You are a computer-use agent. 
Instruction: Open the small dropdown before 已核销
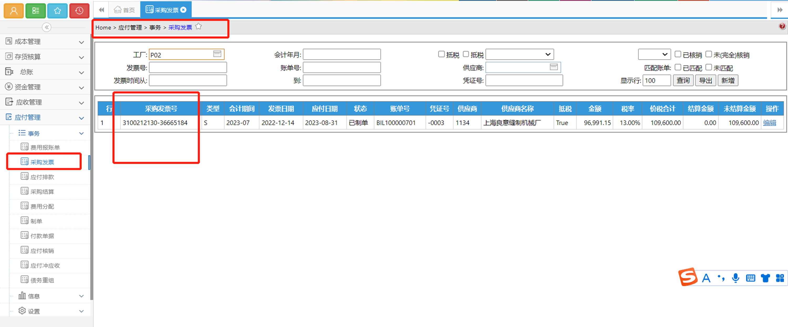tap(654, 55)
